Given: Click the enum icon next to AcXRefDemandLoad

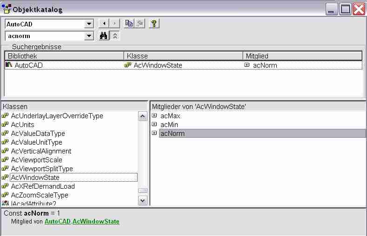Looking at the screenshot, I should 5,186.
